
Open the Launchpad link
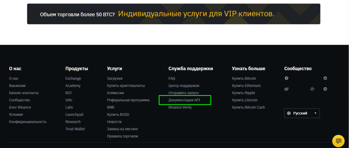pos(74,114)
